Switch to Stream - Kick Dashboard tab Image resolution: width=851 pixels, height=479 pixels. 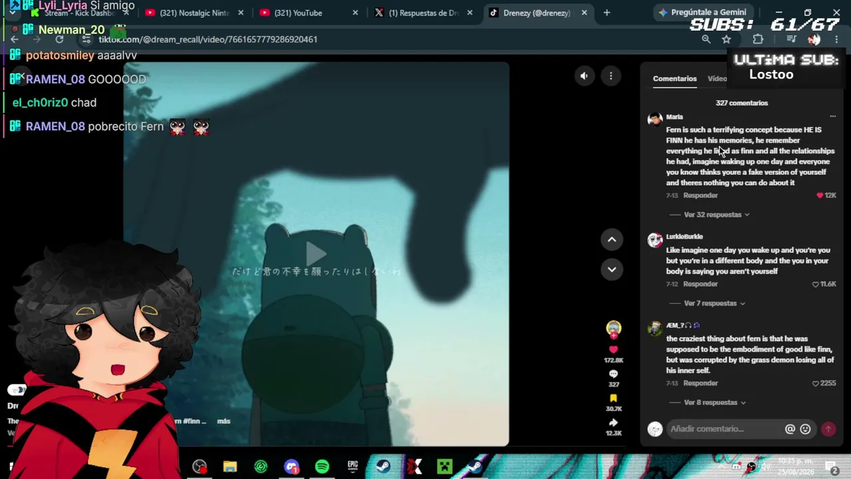point(80,13)
